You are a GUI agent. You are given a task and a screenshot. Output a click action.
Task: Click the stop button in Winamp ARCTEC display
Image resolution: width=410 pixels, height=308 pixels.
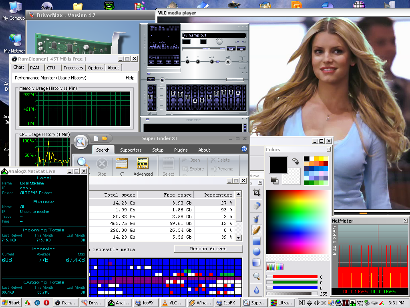177,62
